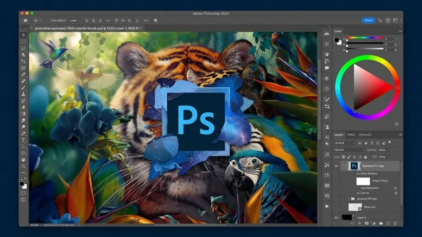The height and width of the screenshot is (237, 422).
Task: Toggle layer filtering on/off switch
Action: click(390, 142)
